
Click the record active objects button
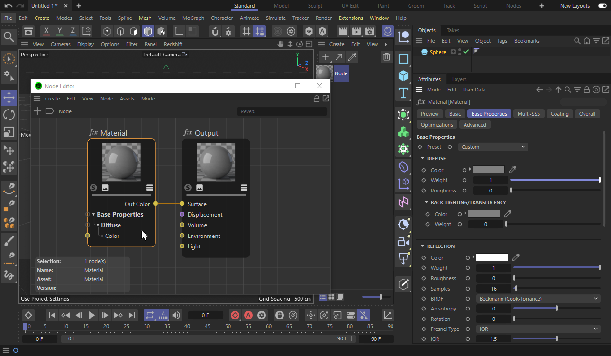[x=235, y=315]
